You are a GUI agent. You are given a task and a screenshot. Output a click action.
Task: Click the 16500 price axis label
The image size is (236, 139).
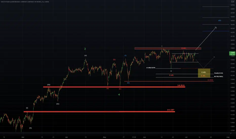pos(232,20)
